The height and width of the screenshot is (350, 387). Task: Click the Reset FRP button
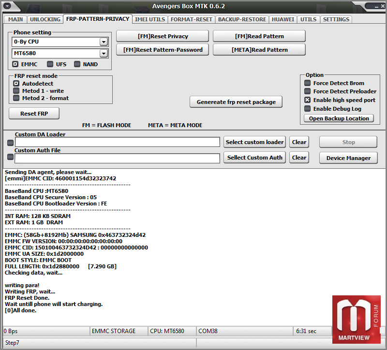coord(34,114)
